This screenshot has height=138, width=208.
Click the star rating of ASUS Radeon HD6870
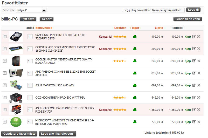click(120, 110)
